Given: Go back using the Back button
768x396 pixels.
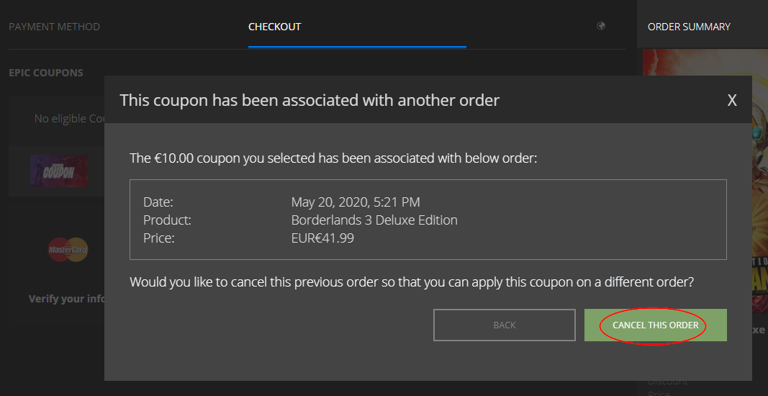Looking at the screenshot, I should point(504,325).
